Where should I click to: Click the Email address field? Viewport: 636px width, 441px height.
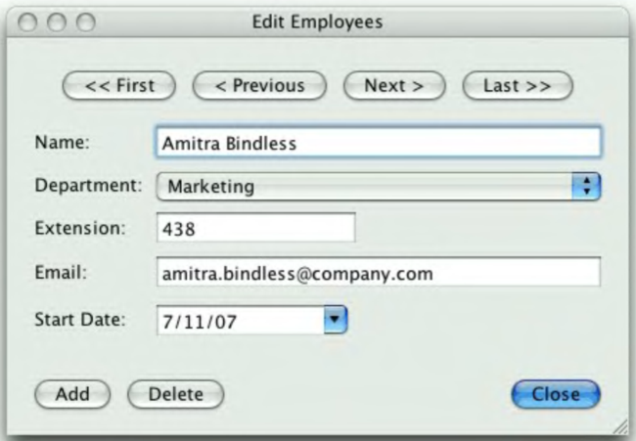378,273
